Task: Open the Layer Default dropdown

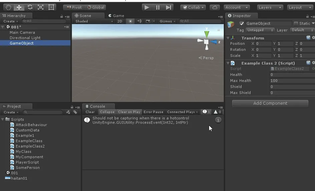Action: (x=302, y=30)
